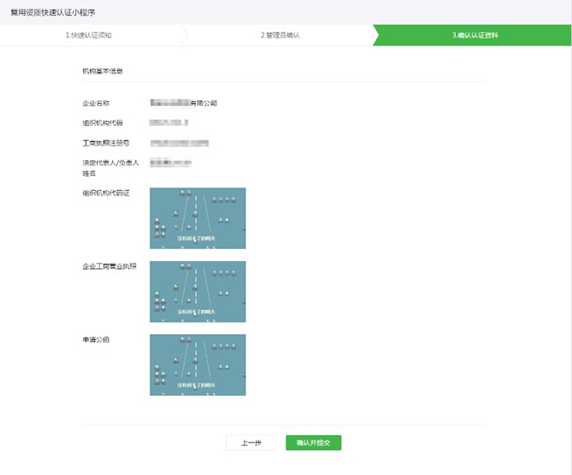Viewport: 572px width, 475px height.
Task: Click the blurred company name value
Action: pyautogui.click(x=184, y=104)
